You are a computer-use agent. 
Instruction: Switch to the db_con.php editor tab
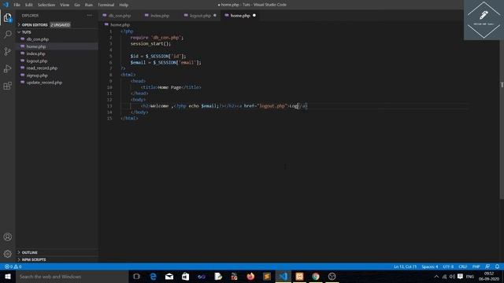(x=118, y=16)
